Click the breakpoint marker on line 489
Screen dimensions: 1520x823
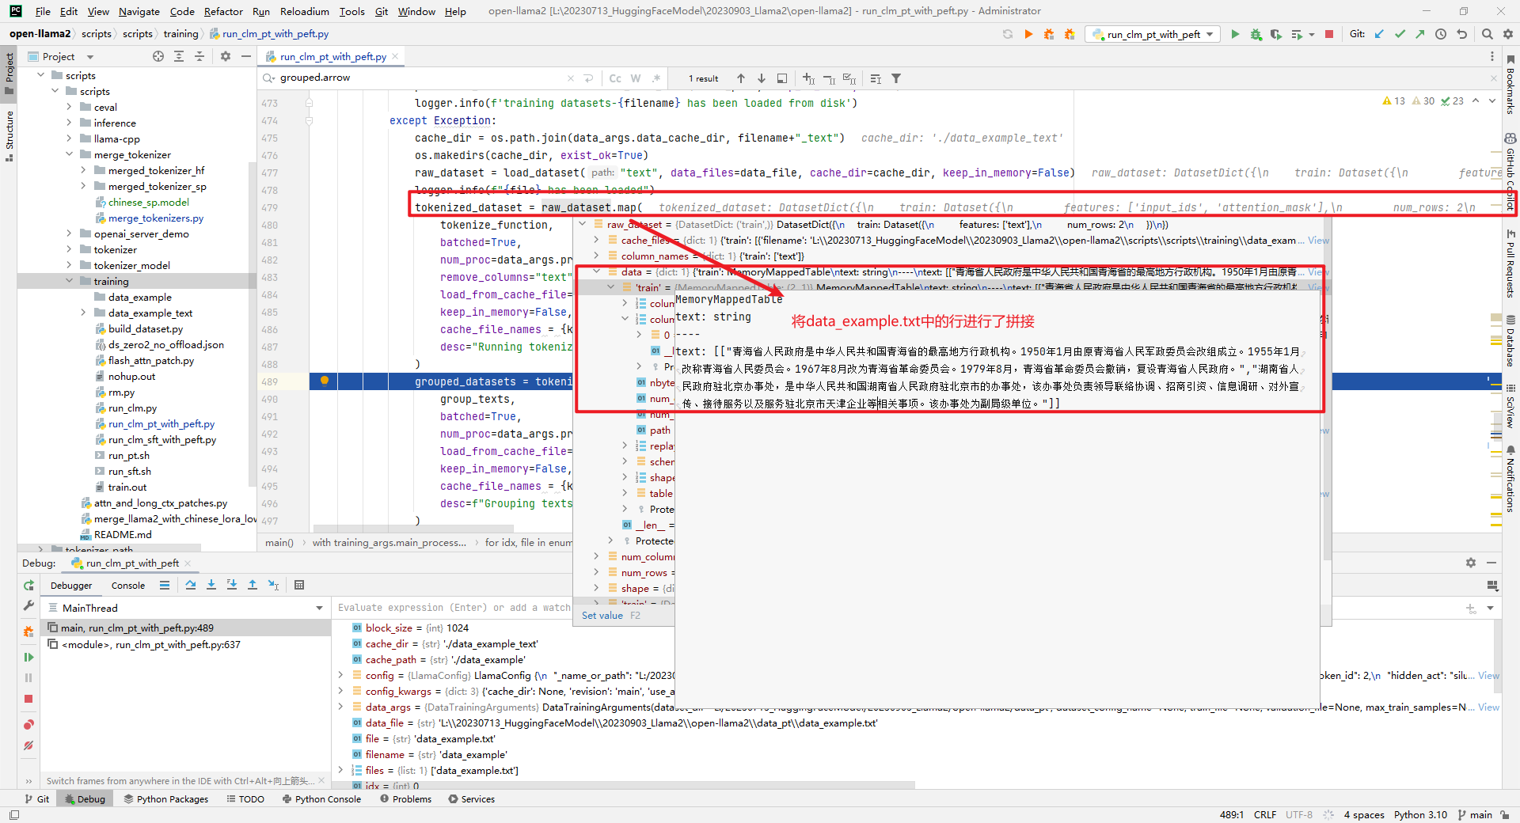coord(324,381)
